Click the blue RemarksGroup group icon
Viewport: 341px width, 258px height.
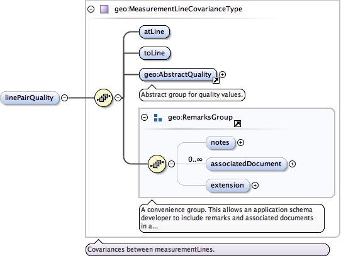point(158,118)
